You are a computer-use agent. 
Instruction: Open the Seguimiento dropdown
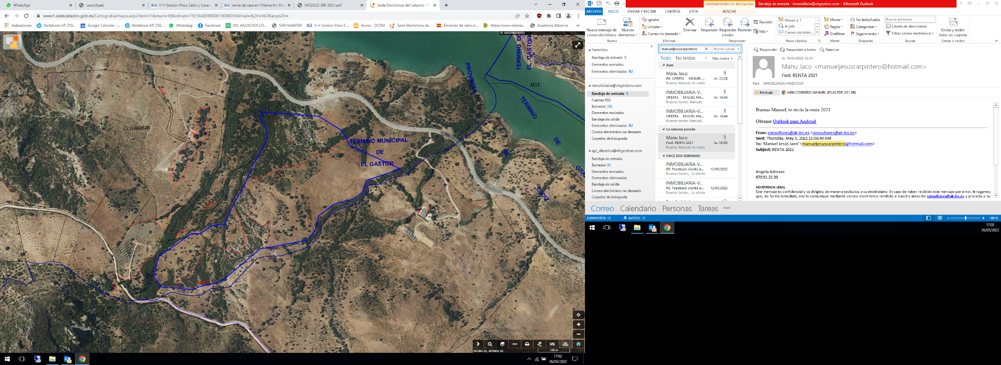coord(865,34)
